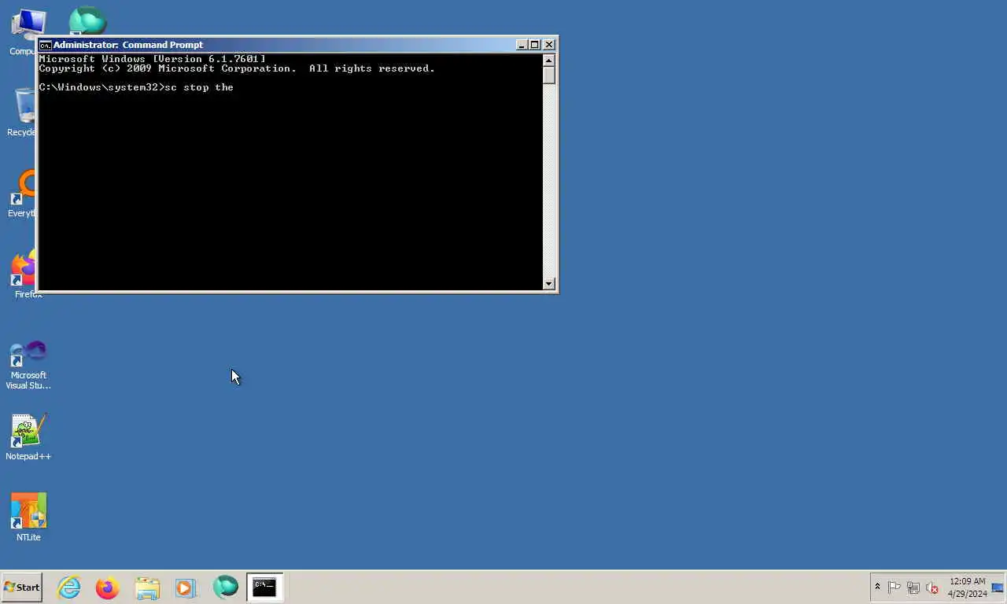Select the Computer desktop icon
Image resolution: width=1007 pixels, height=604 pixels.
click(x=22, y=31)
